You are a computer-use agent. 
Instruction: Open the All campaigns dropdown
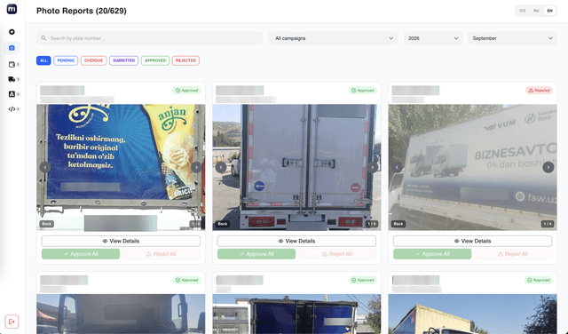(x=334, y=38)
